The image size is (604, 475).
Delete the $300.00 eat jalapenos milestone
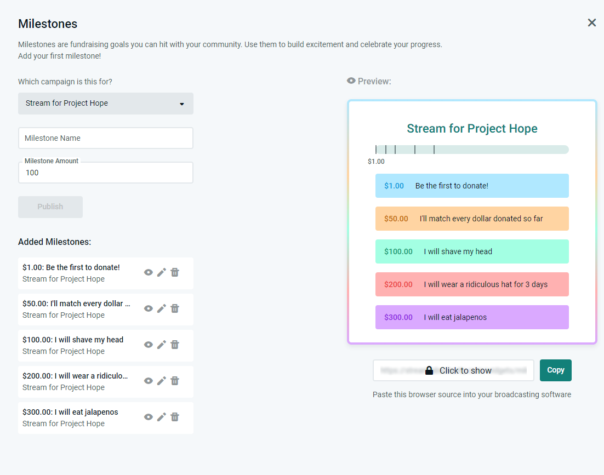(x=175, y=417)
